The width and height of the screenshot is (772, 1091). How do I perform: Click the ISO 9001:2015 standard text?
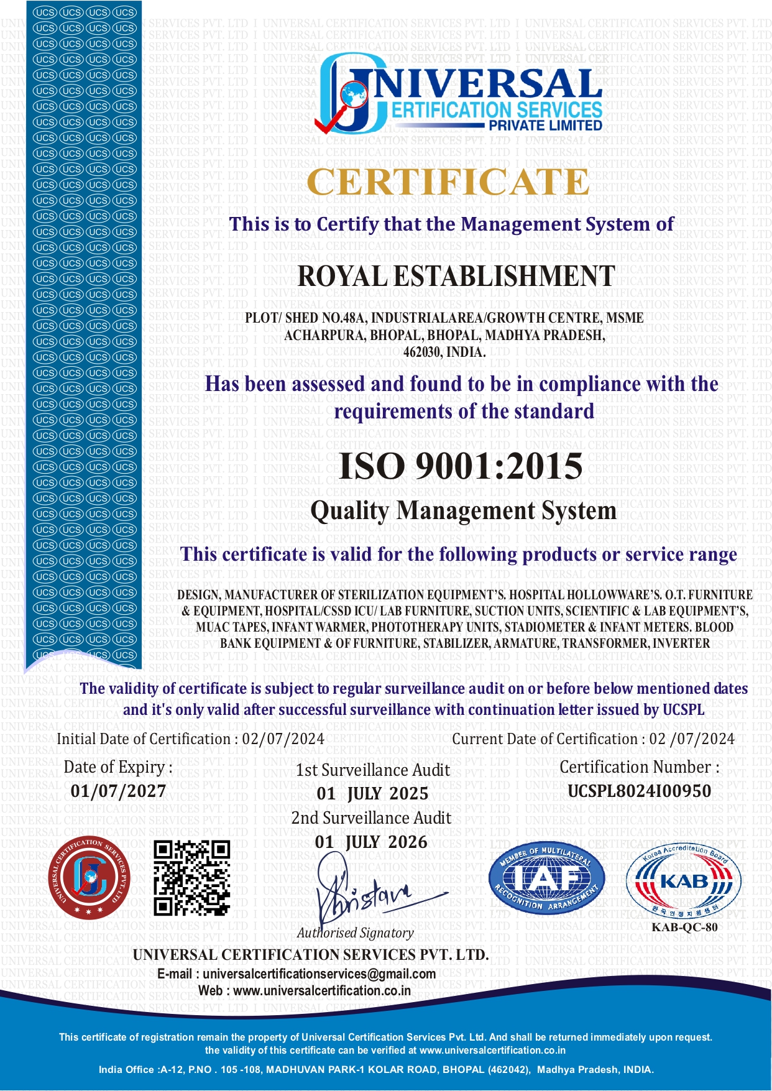(x=461, y=466)
